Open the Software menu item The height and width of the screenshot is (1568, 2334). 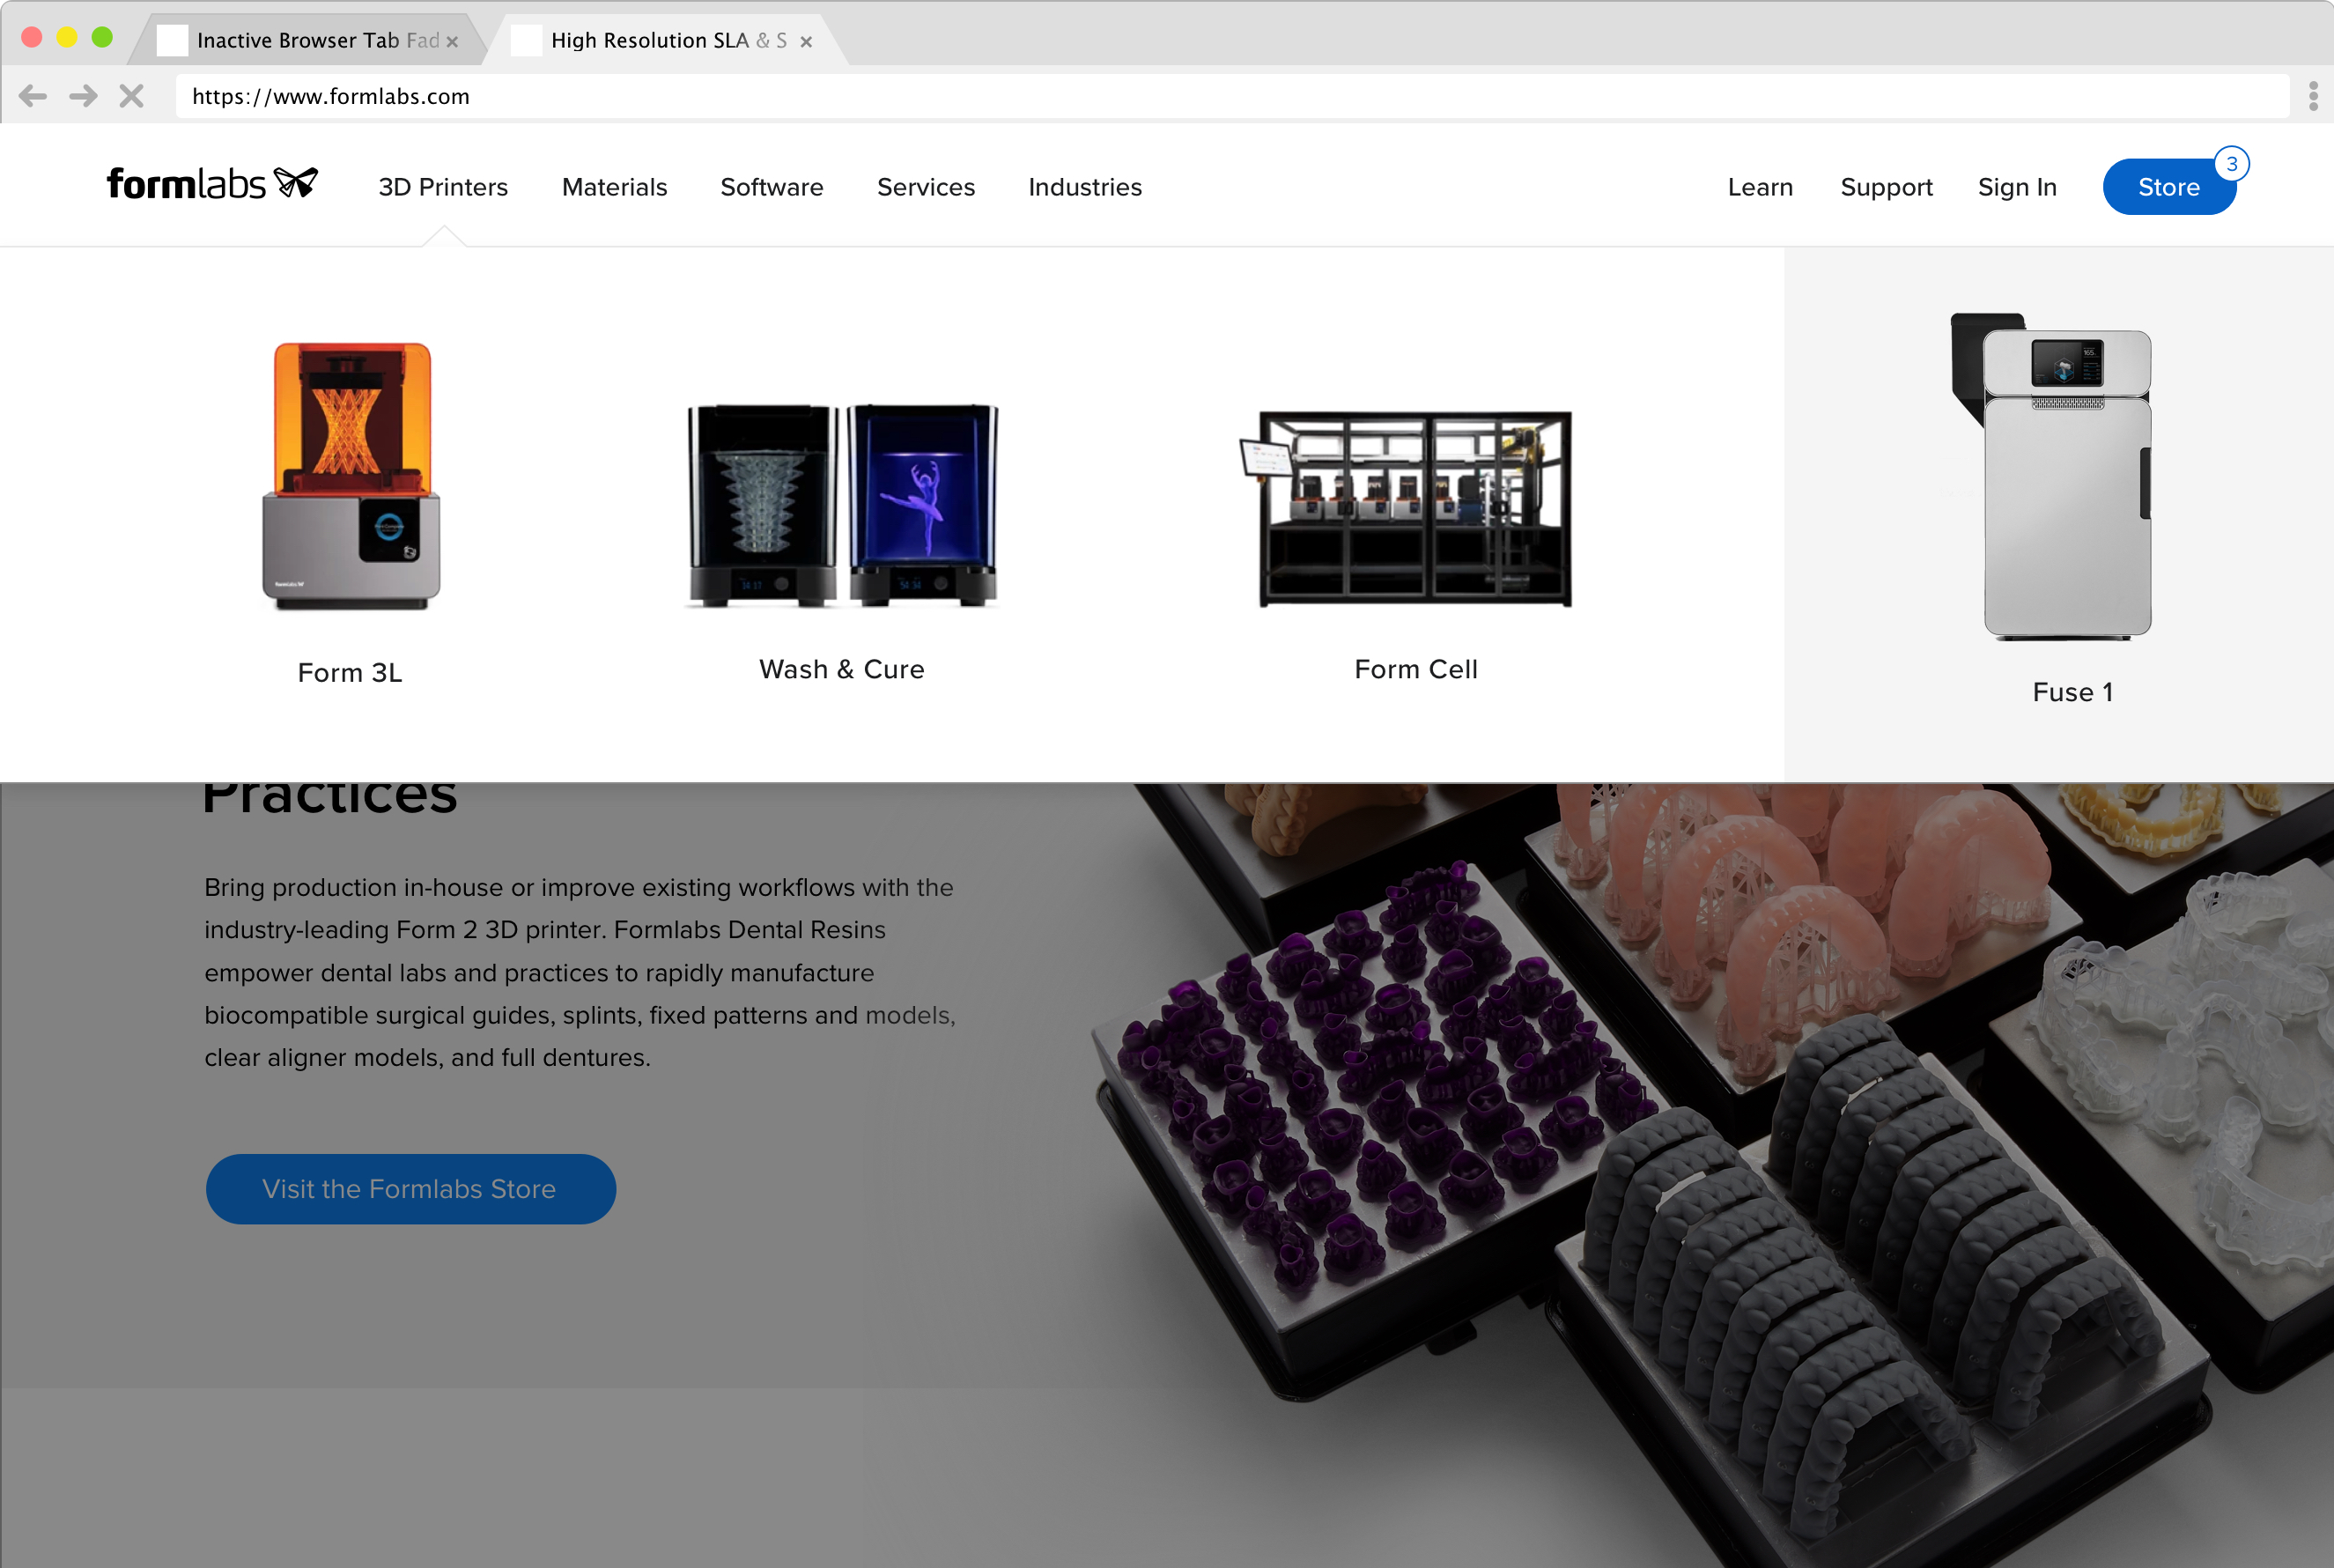coord(772,187)
